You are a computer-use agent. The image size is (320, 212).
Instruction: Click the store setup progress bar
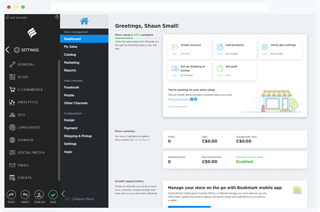pos(137,38)
